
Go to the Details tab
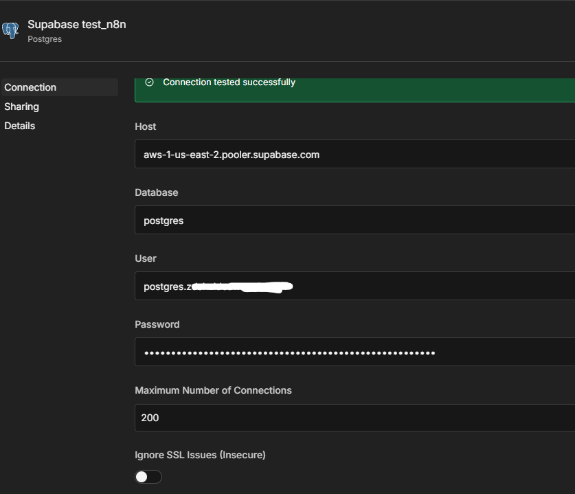tap(19, 126)
